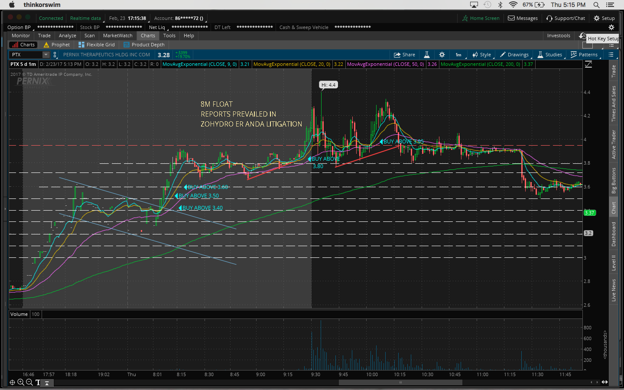Click the symbol link clipboard icon
Image resolution: width=624 pixels, height=390 pixels.
pos(55,55)
